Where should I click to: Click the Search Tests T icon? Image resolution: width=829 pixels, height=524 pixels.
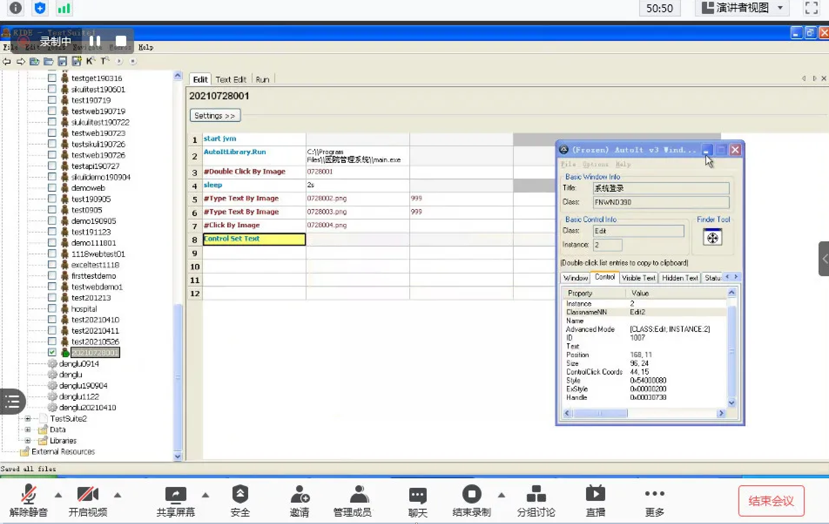tap(104, 61)
